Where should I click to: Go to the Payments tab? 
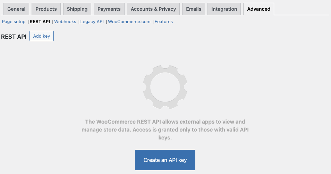109,9
